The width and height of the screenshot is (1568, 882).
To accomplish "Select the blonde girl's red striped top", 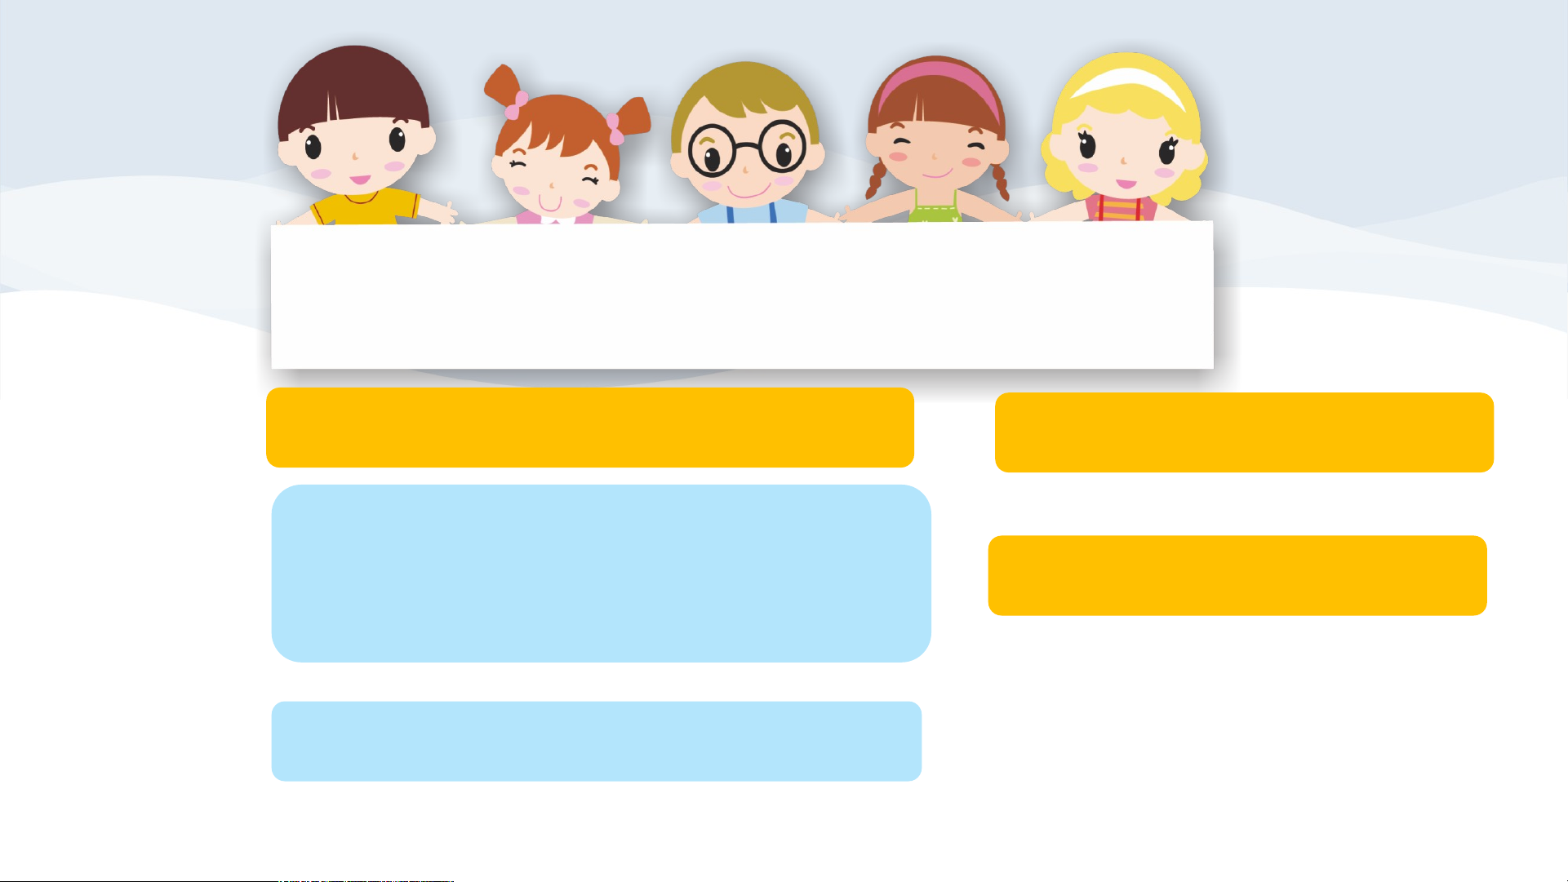I will [1120, 208].
